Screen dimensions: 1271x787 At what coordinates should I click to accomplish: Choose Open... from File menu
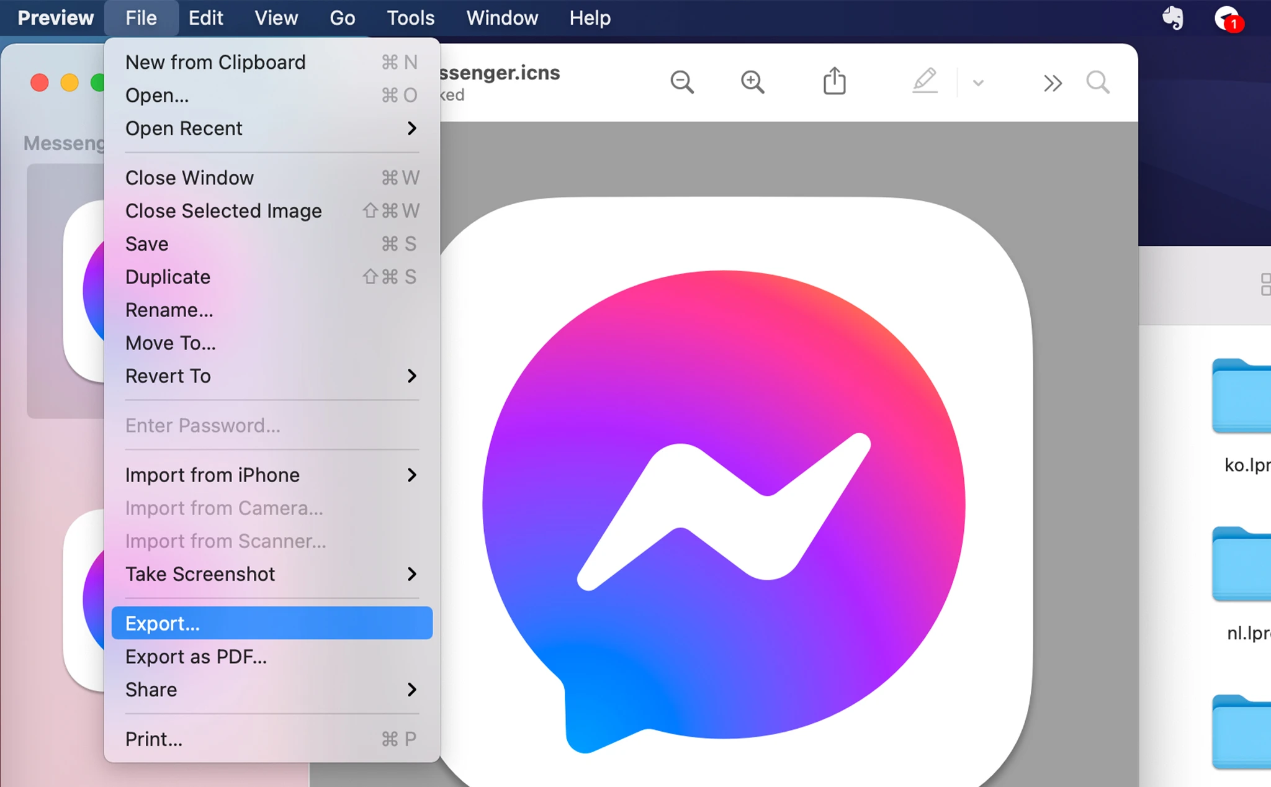[272, 95]
